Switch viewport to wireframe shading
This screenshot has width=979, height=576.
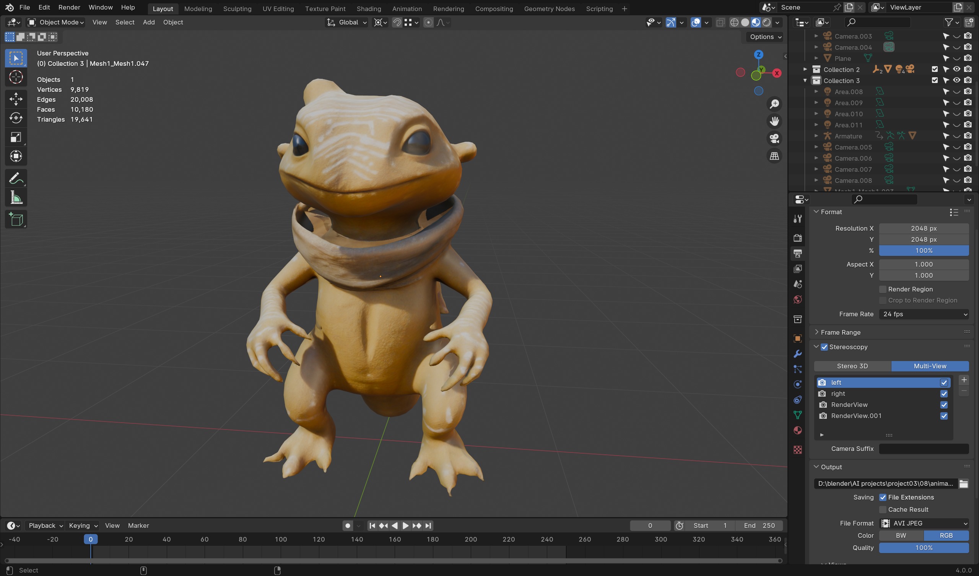[734, 23]
